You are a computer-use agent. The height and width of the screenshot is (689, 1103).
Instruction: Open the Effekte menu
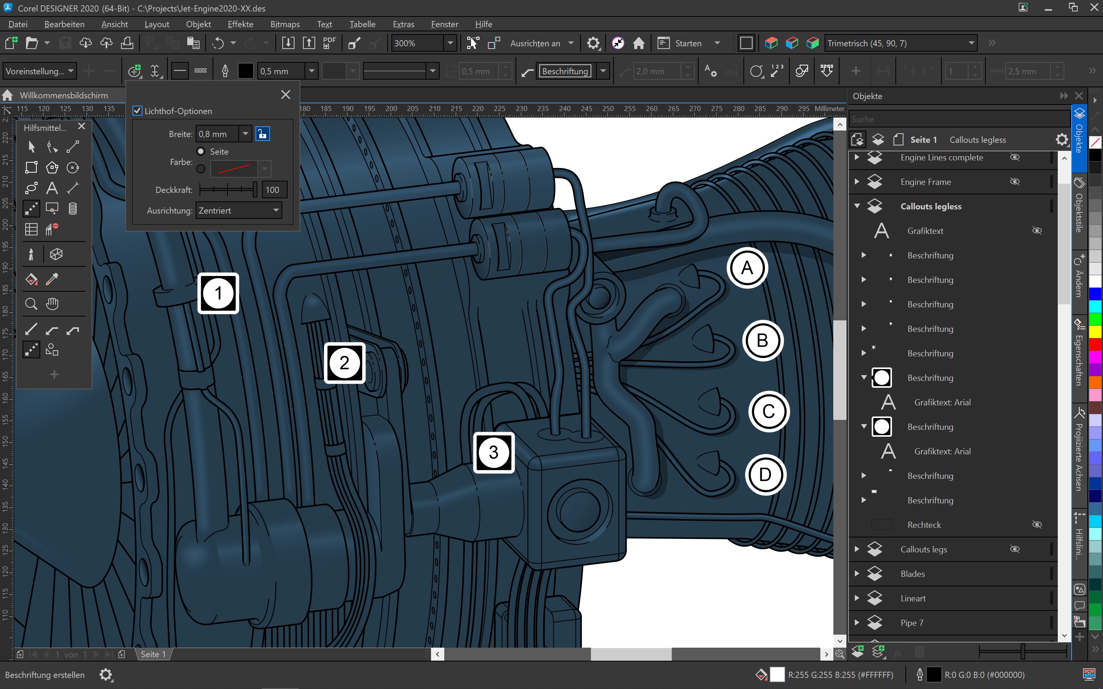point(240,24)
